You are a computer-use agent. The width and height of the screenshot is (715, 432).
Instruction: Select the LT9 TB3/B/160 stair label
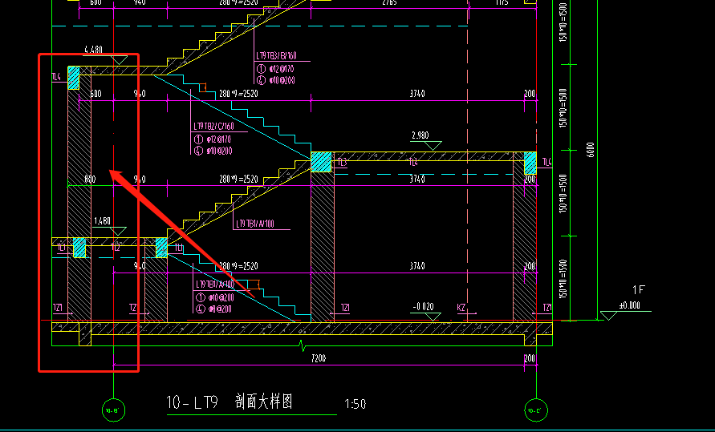(x=276, y=55)
